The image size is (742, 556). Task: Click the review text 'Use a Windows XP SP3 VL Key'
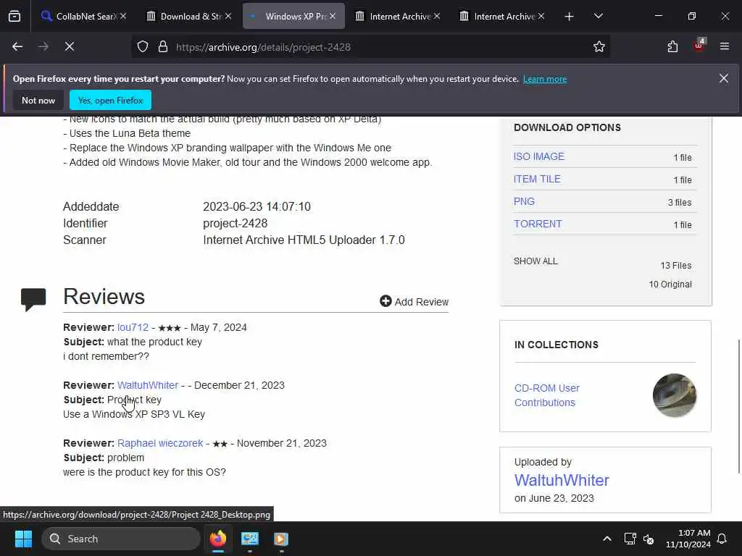pyautogui.click(x=134, y=414)
